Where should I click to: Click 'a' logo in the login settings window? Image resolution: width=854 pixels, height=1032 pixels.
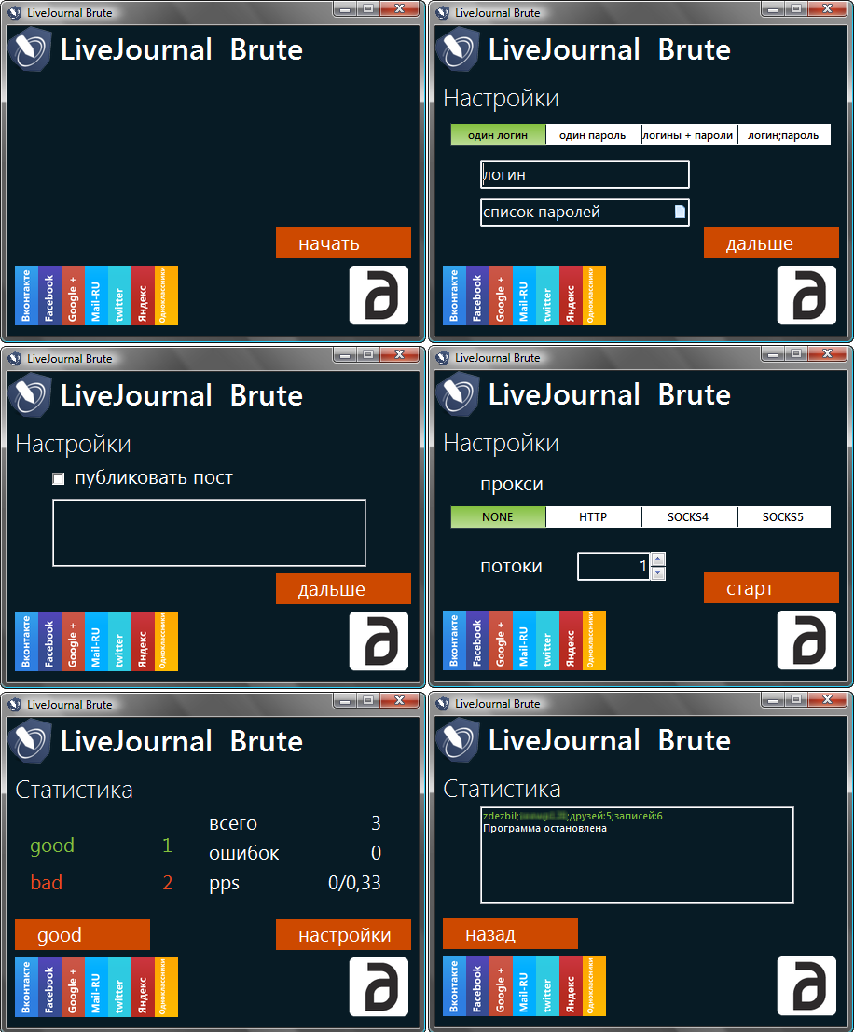[806, 296]
